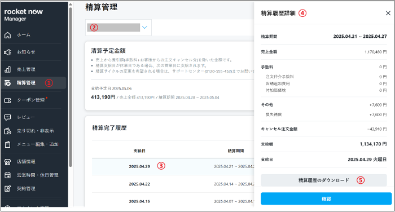Screen dimensions: 395x212
Task: Click 支給予定日 2025.05.06 text
Action: 111,89
